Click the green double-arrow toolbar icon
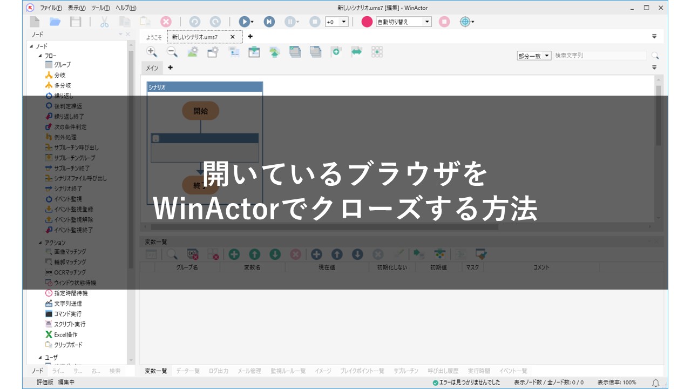The height and width of the screenshot is (389, 691). tap(356, 52)
